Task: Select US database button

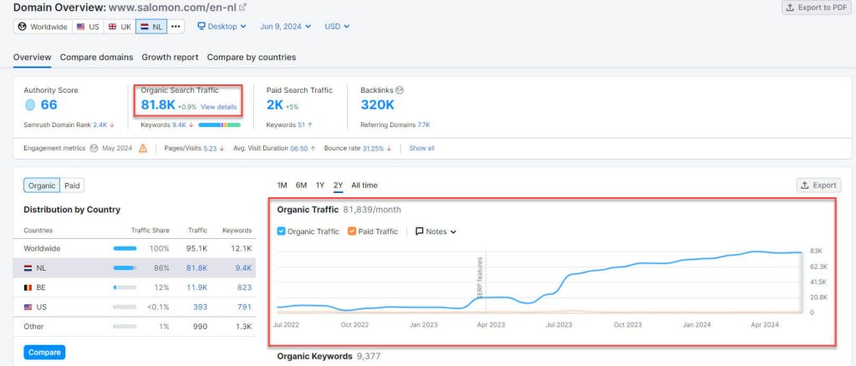Action: pos(88,26)
